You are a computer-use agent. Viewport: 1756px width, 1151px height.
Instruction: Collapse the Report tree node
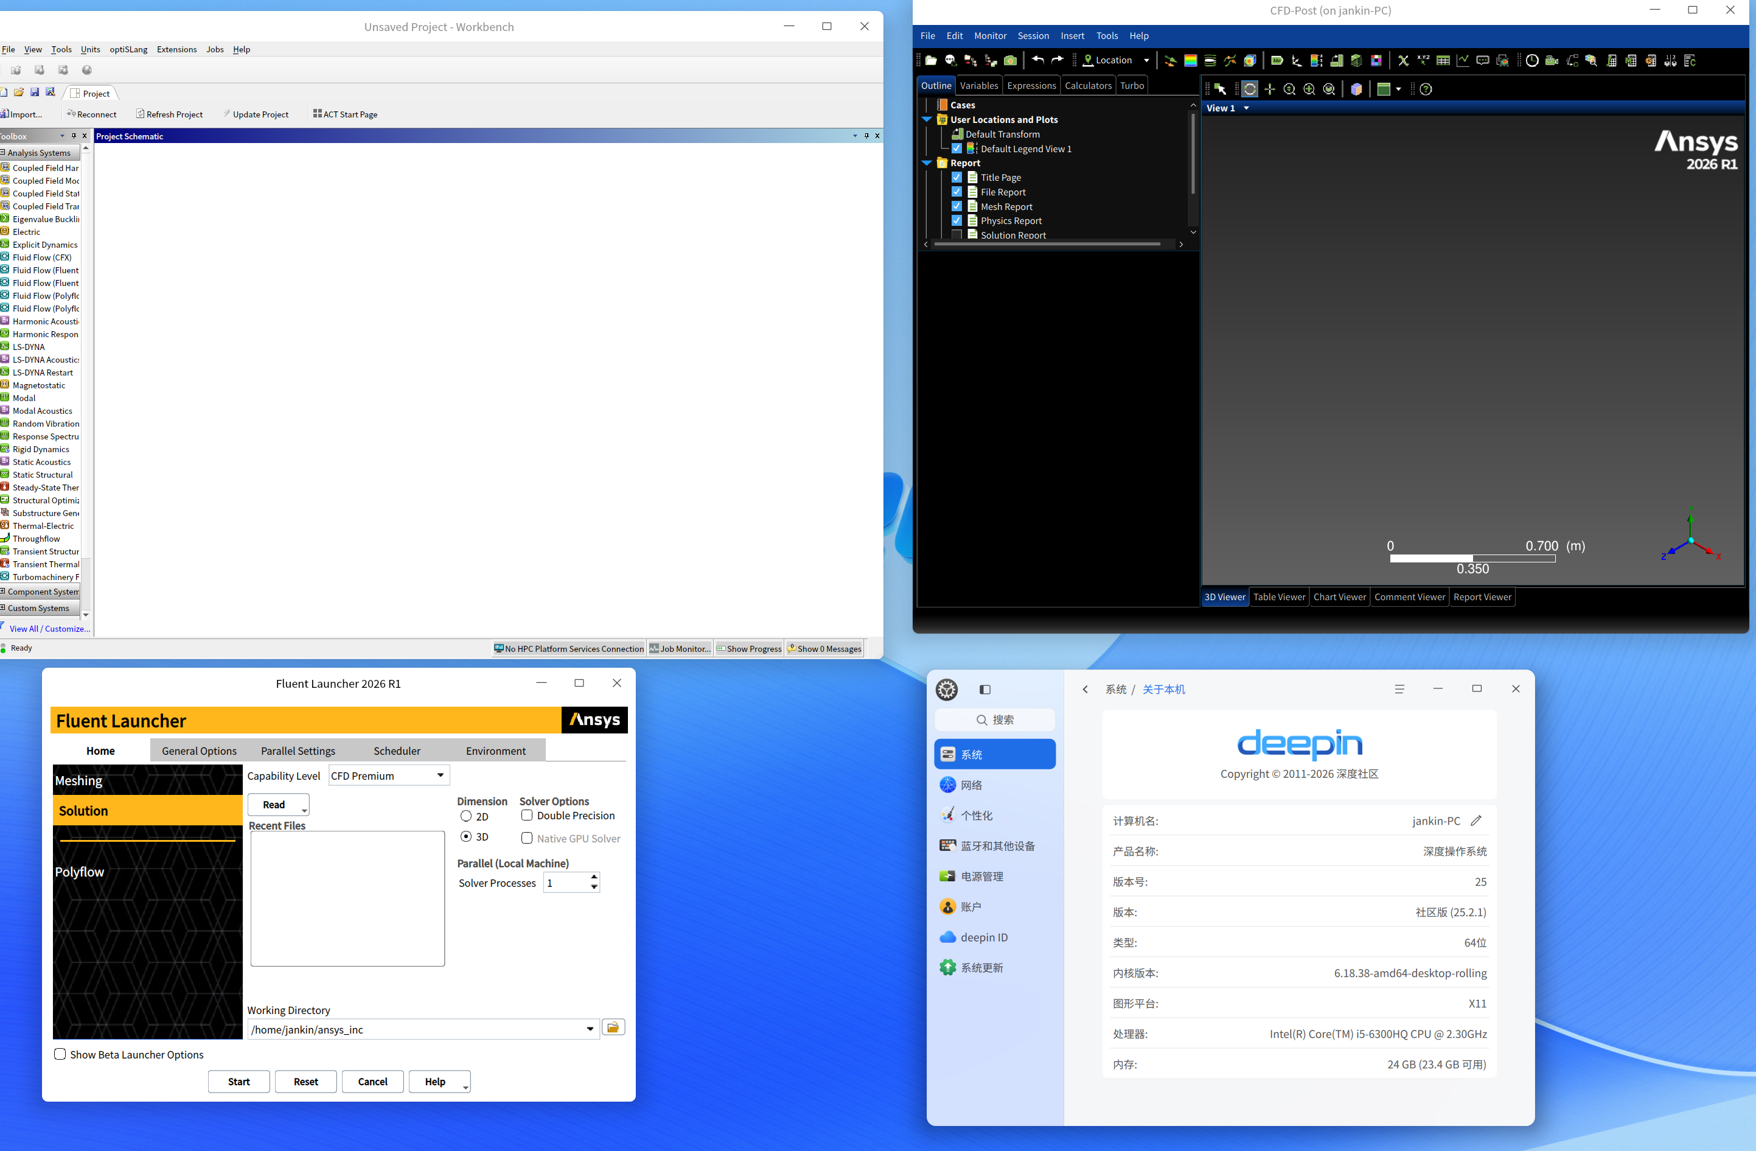tap(927, 163)
